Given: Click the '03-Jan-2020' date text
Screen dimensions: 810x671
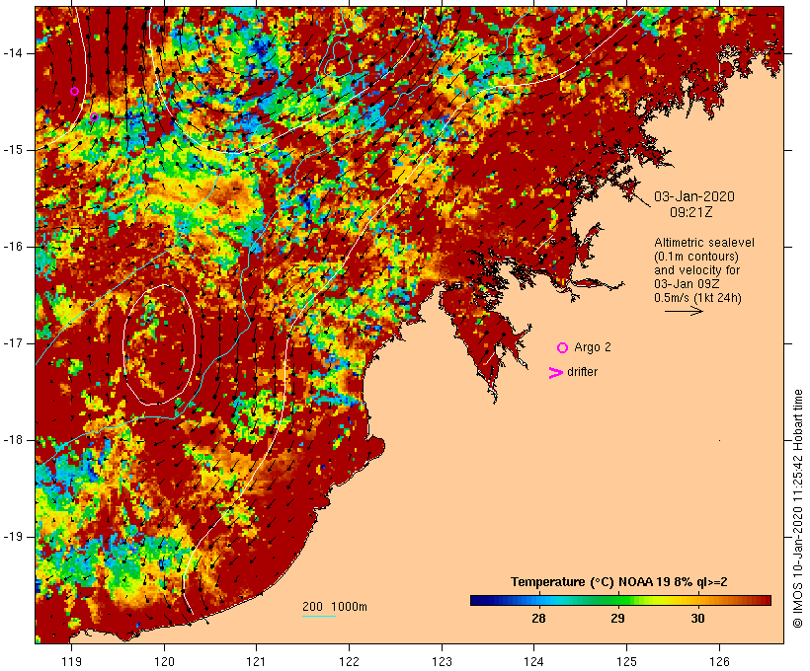Looking at the screenshot, I should pyautogui.click(x=694, y=196).
